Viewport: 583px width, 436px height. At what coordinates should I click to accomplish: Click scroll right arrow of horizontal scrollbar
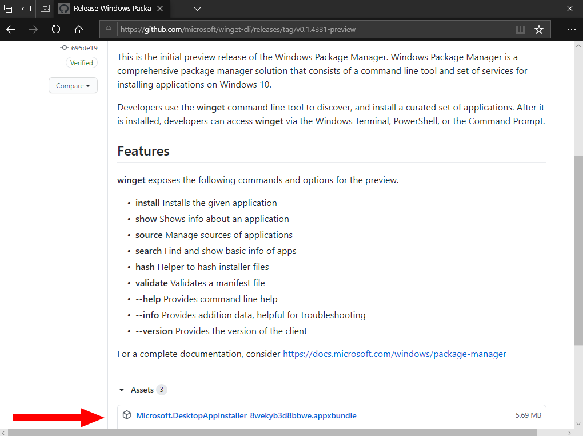pyautogui.click(x=569, y=432)
